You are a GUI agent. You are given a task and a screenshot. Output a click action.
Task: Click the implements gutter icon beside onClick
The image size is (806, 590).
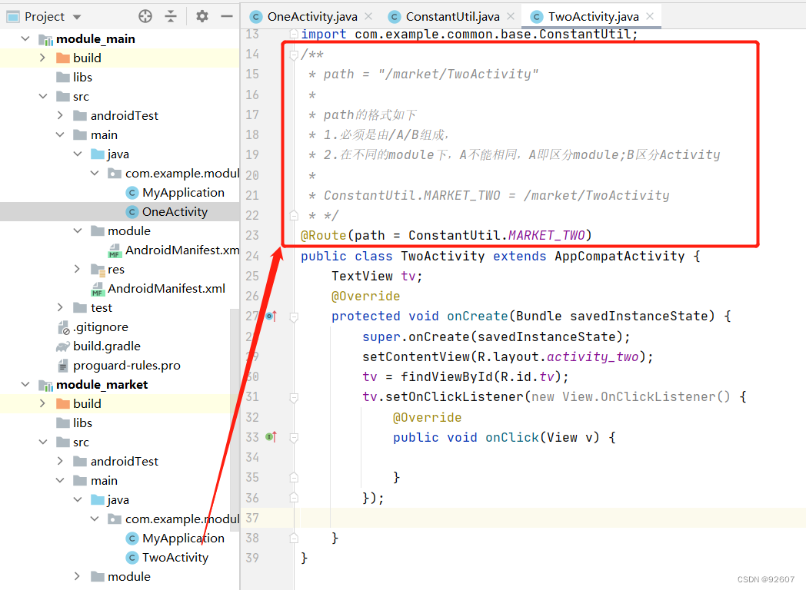[x=271, y=437]
